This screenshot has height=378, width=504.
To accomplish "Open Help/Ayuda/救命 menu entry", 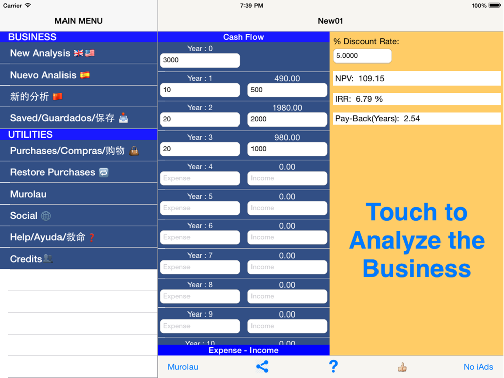I will pos(79,237).
